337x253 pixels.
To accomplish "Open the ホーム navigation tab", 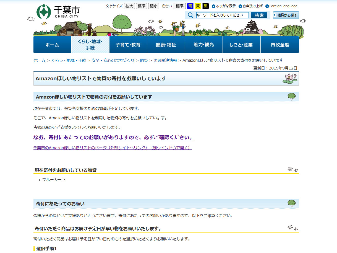I will click(x=52, y=45).
